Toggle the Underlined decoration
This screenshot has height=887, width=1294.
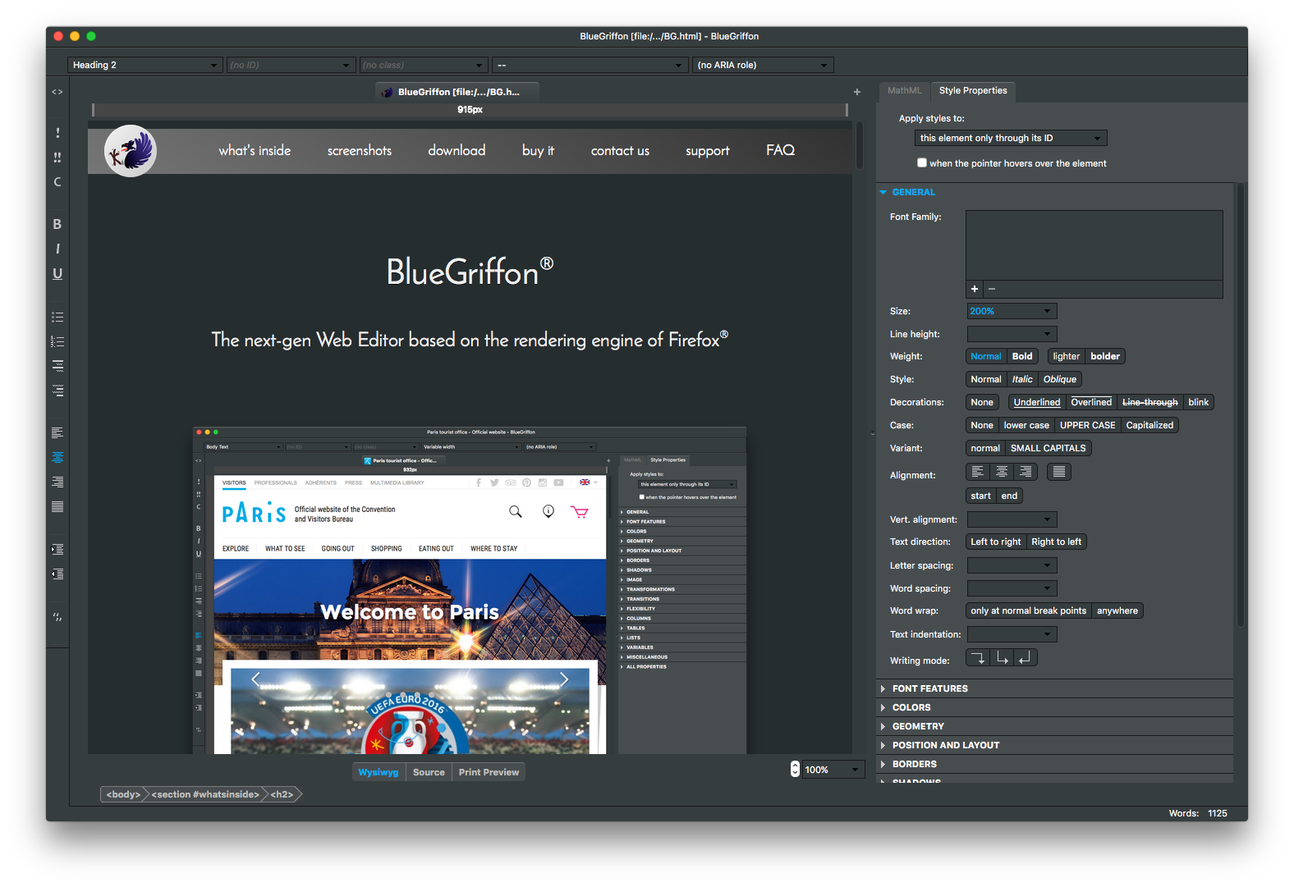point(1037,402)
